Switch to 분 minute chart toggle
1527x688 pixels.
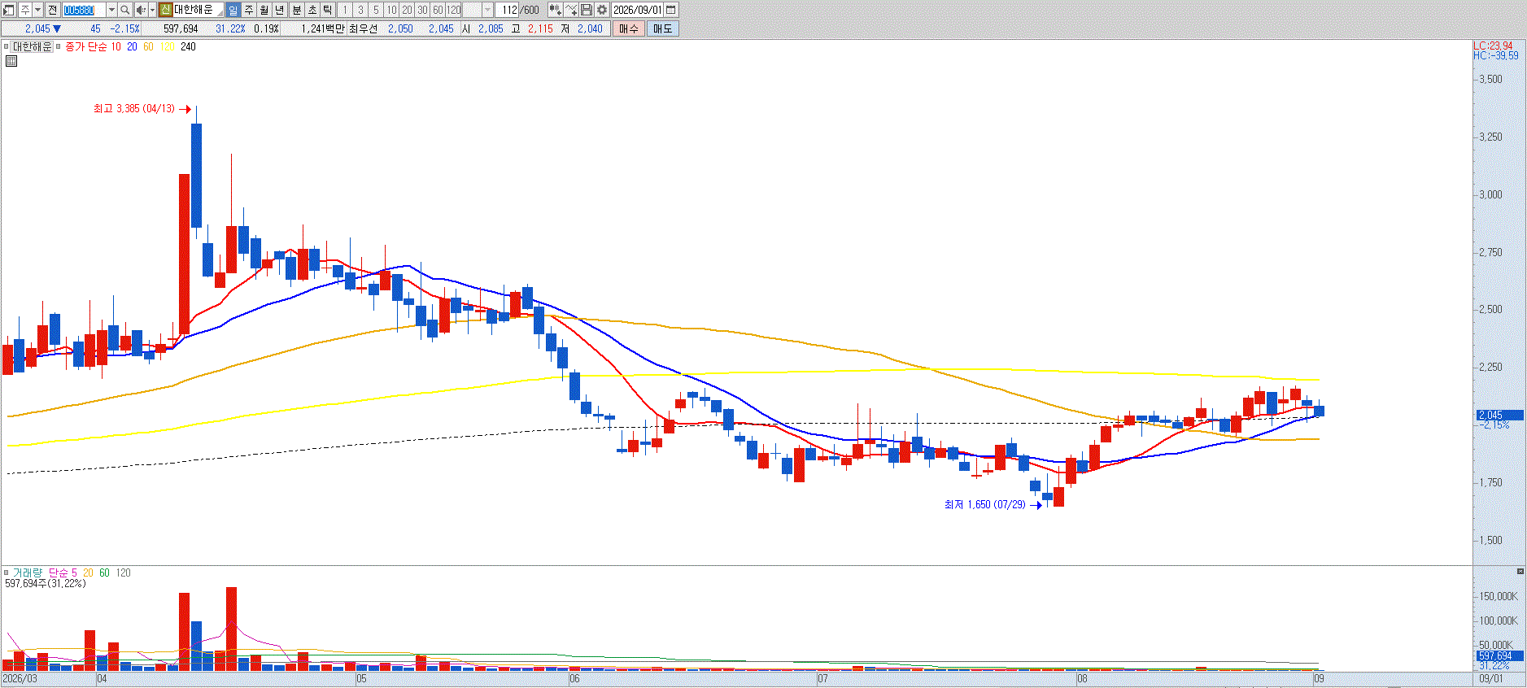click(296, 10)
